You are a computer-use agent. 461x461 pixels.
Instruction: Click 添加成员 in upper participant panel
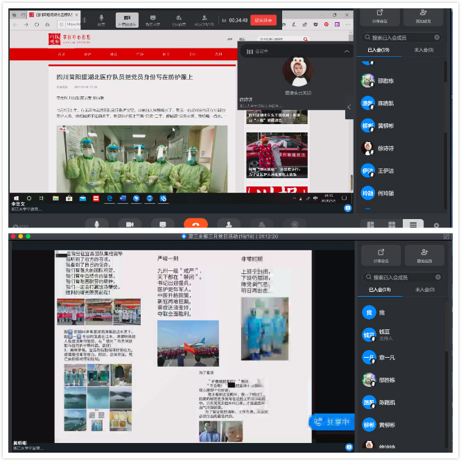tap(423, 16)
